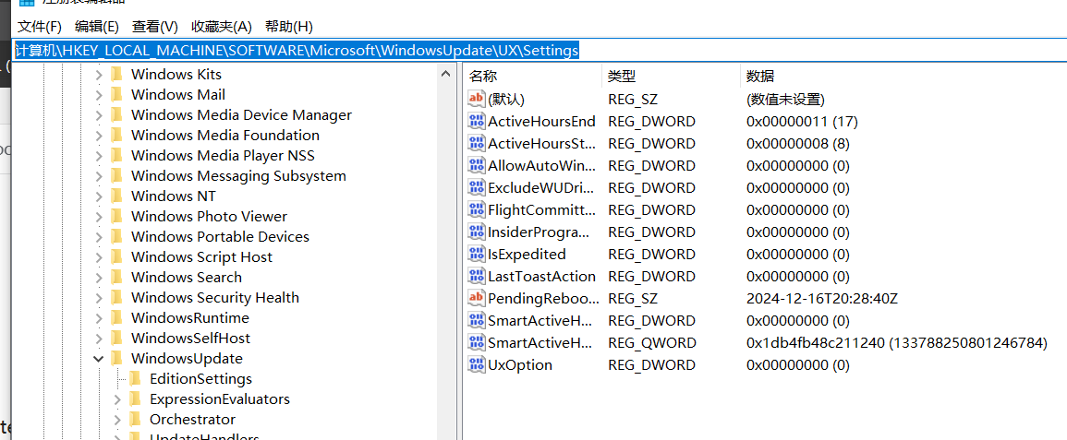Open the 查看(V) view menu
Viewport: 1067px width, 440px height.
pyautogui.click(x=154, y=27)
